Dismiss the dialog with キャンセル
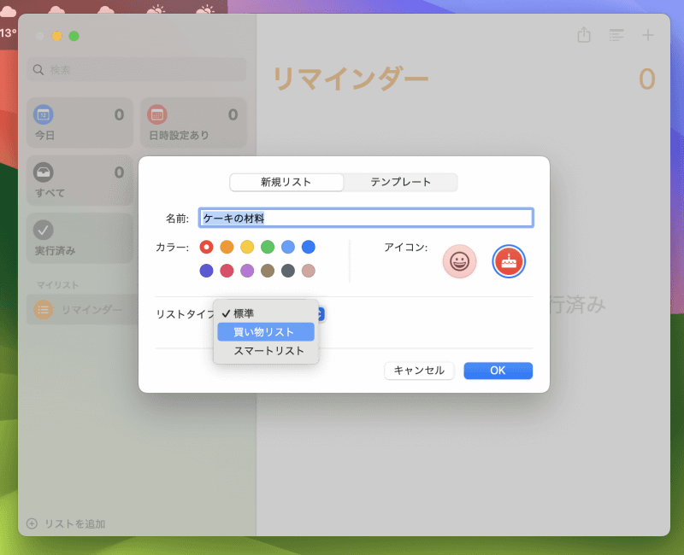 [419, 371]
